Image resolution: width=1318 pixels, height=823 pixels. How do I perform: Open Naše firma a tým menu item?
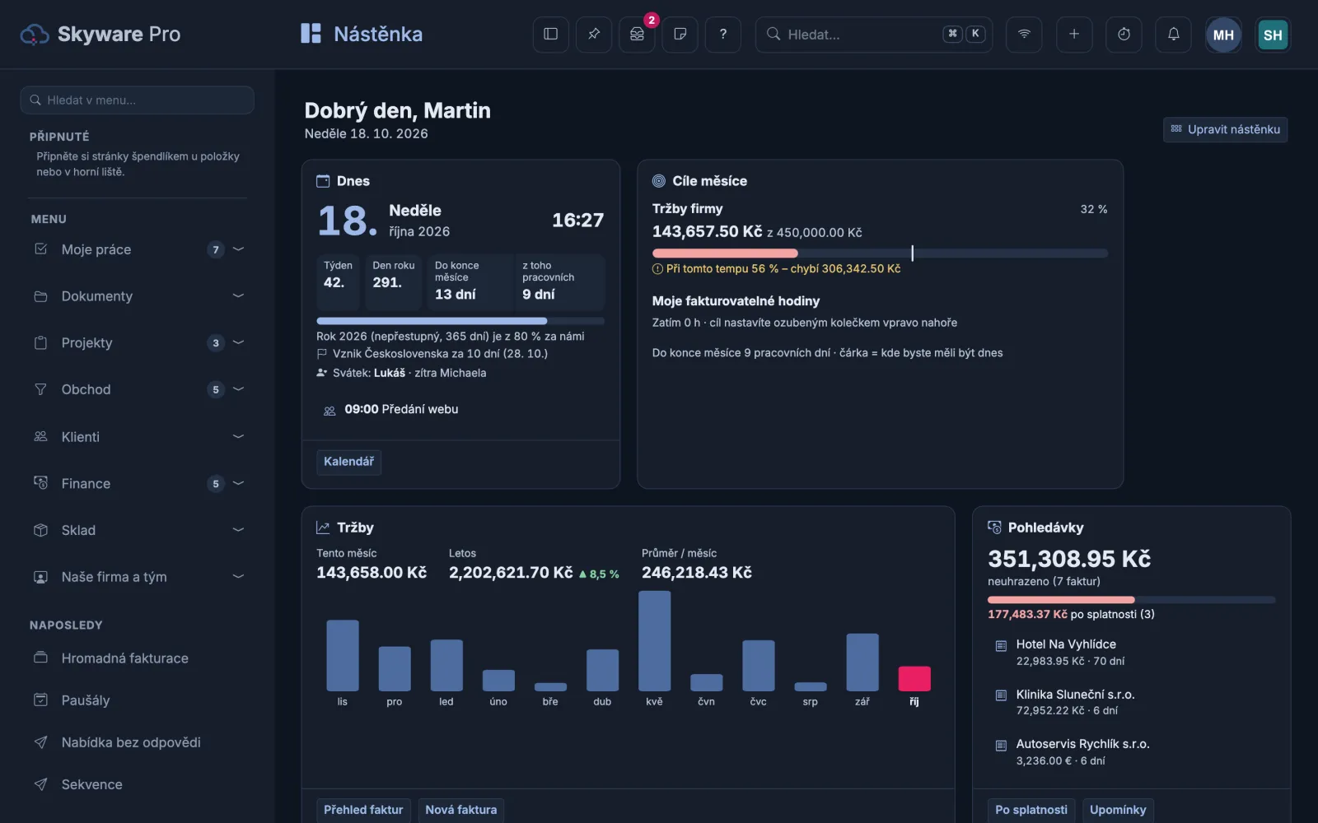138,577
